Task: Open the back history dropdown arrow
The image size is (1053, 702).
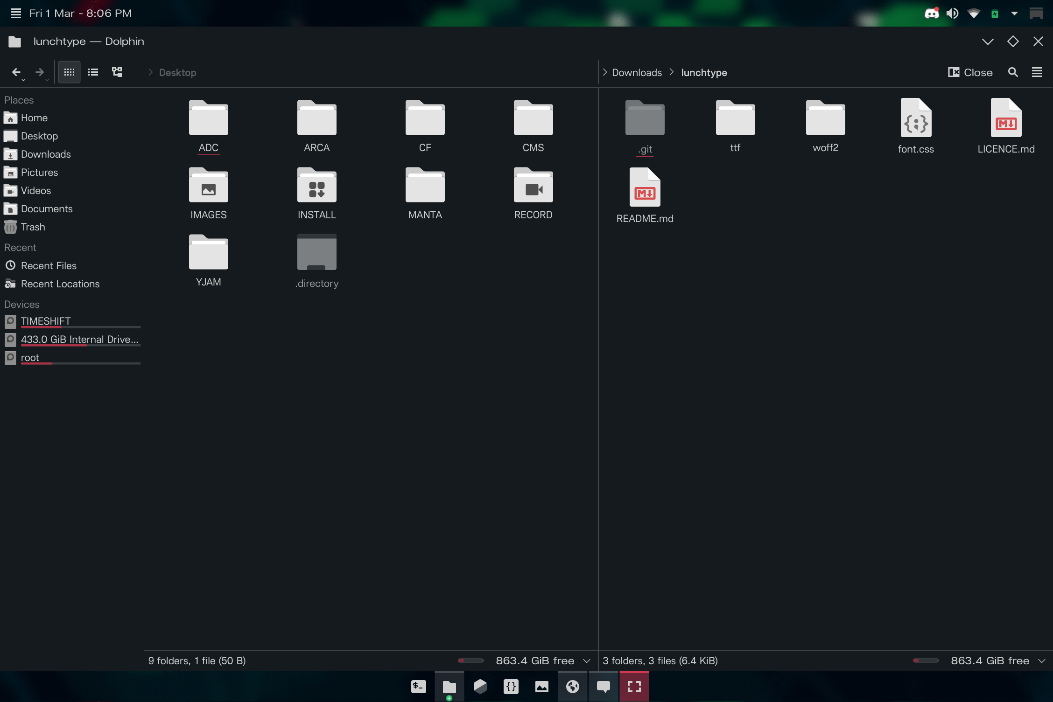Action: [x=23, y=80]
